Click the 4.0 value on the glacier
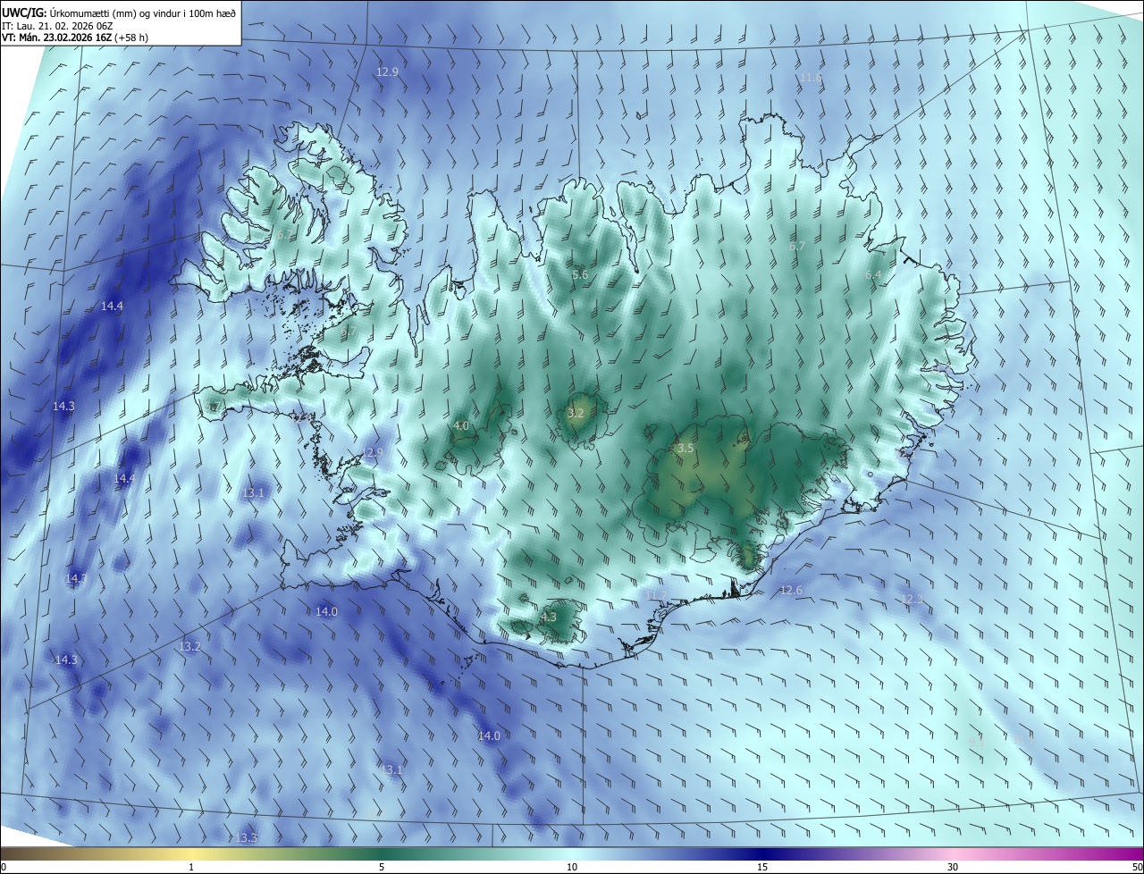This screenshot has width=1144, height=874. pos(461,426)
